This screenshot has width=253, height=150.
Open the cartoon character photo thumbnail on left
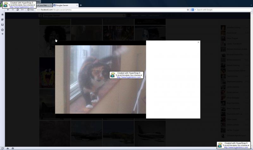click(47, 73)
